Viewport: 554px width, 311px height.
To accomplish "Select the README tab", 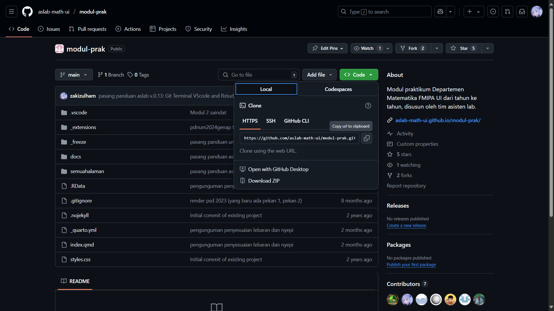I will pyautogui.click(x=75, y=281).
